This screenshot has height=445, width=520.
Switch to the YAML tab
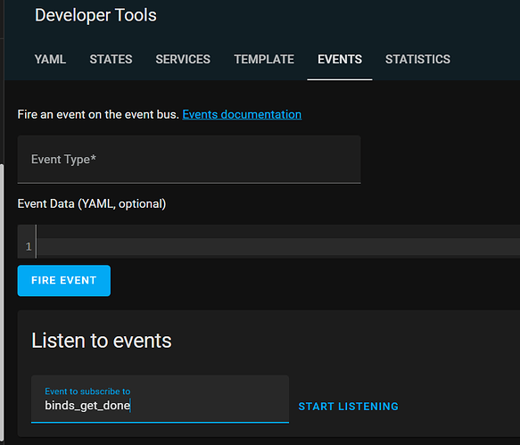[50, 60]
